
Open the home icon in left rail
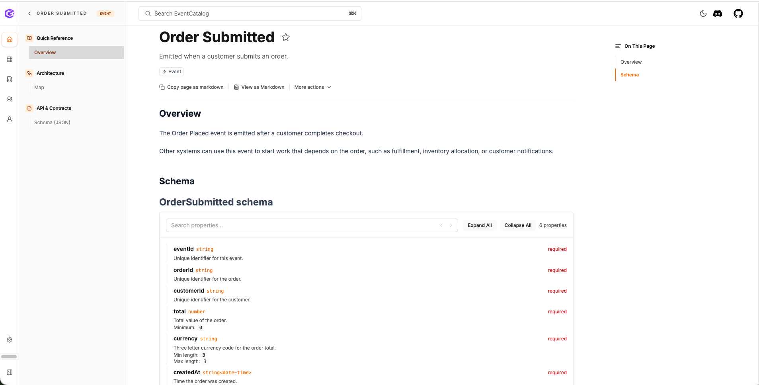tap(10, 39)
